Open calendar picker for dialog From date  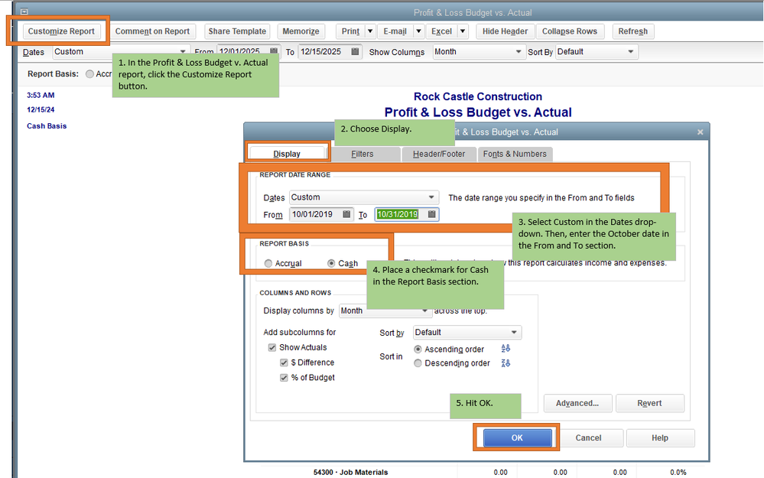(x=346, y=214)
